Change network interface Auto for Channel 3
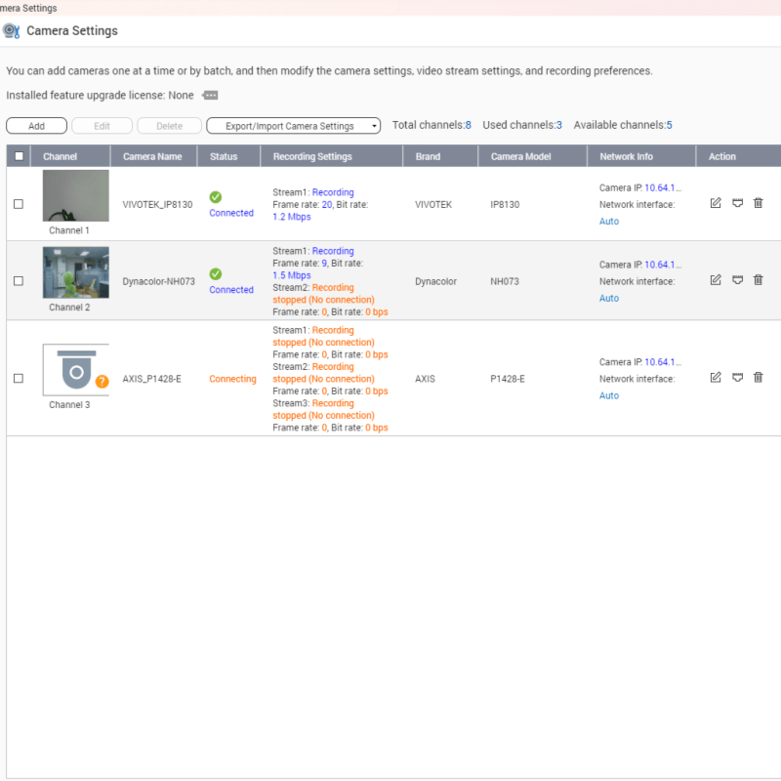This screenshot has width=781, height=781. click(x=608, y=395)
